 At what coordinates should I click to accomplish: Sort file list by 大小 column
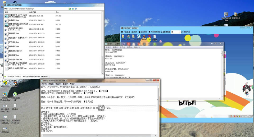[57, 12]
